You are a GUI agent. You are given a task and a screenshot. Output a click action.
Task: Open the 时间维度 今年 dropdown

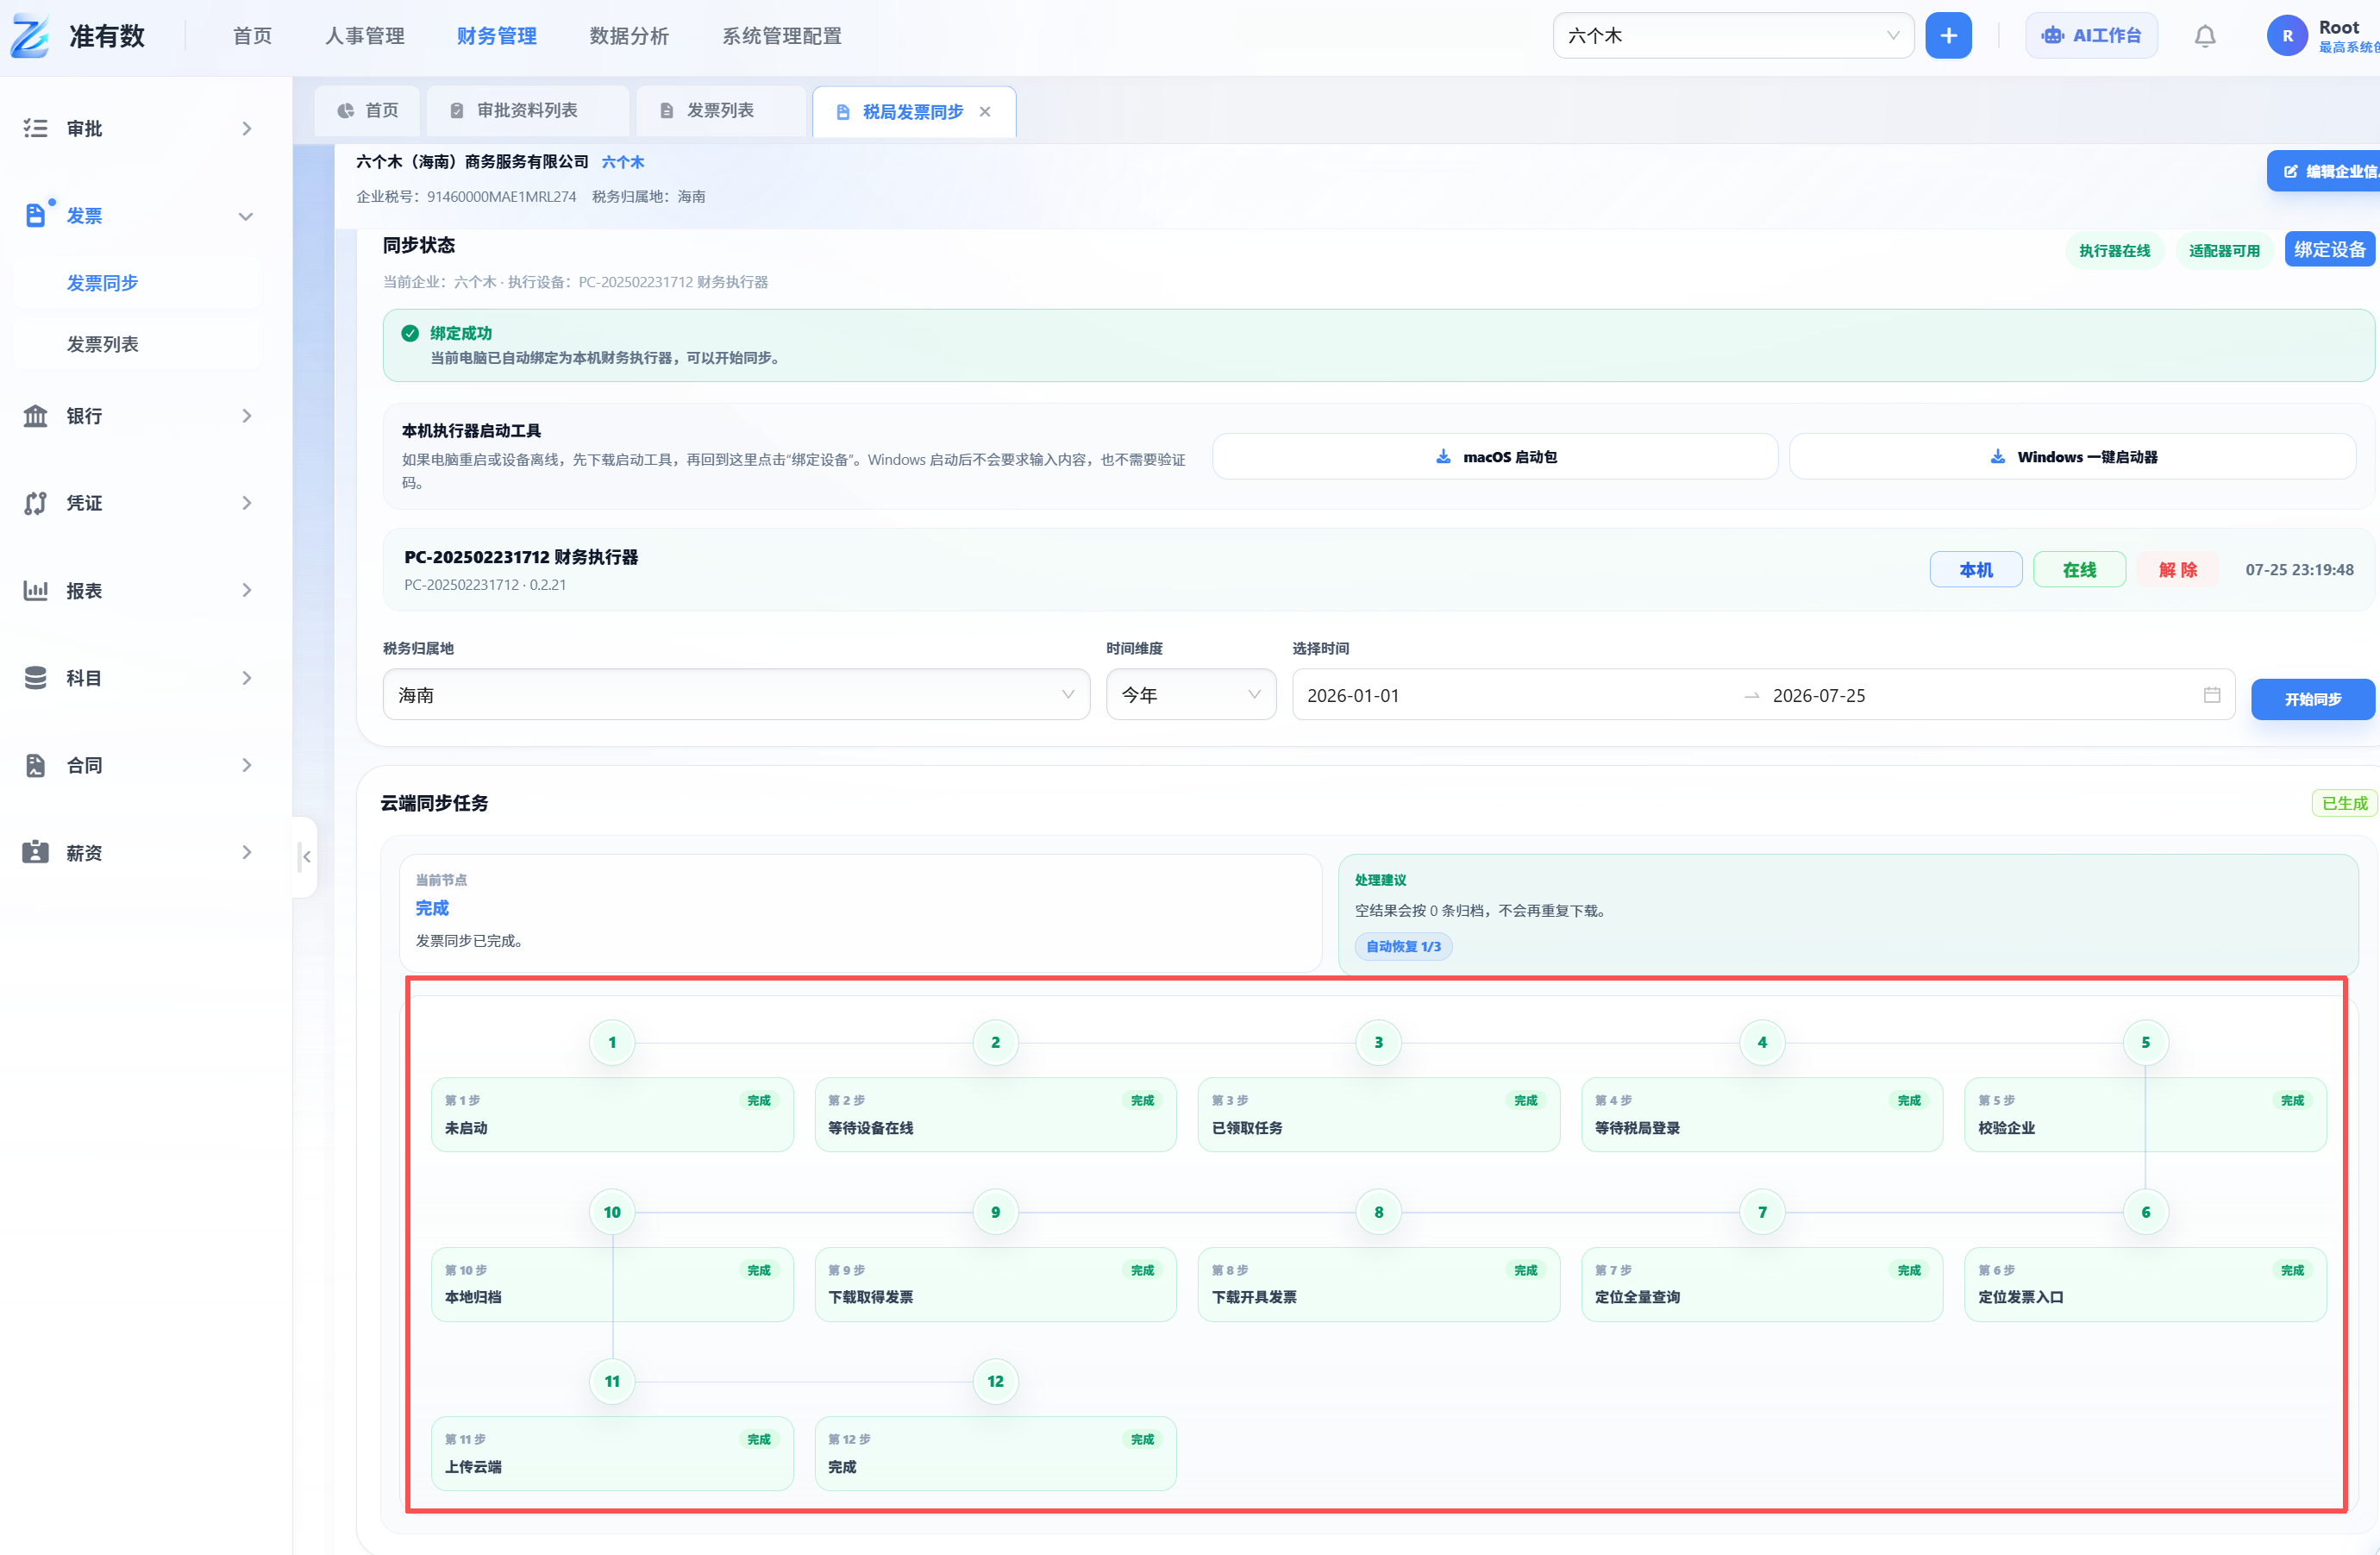(x=1191, y=695)
